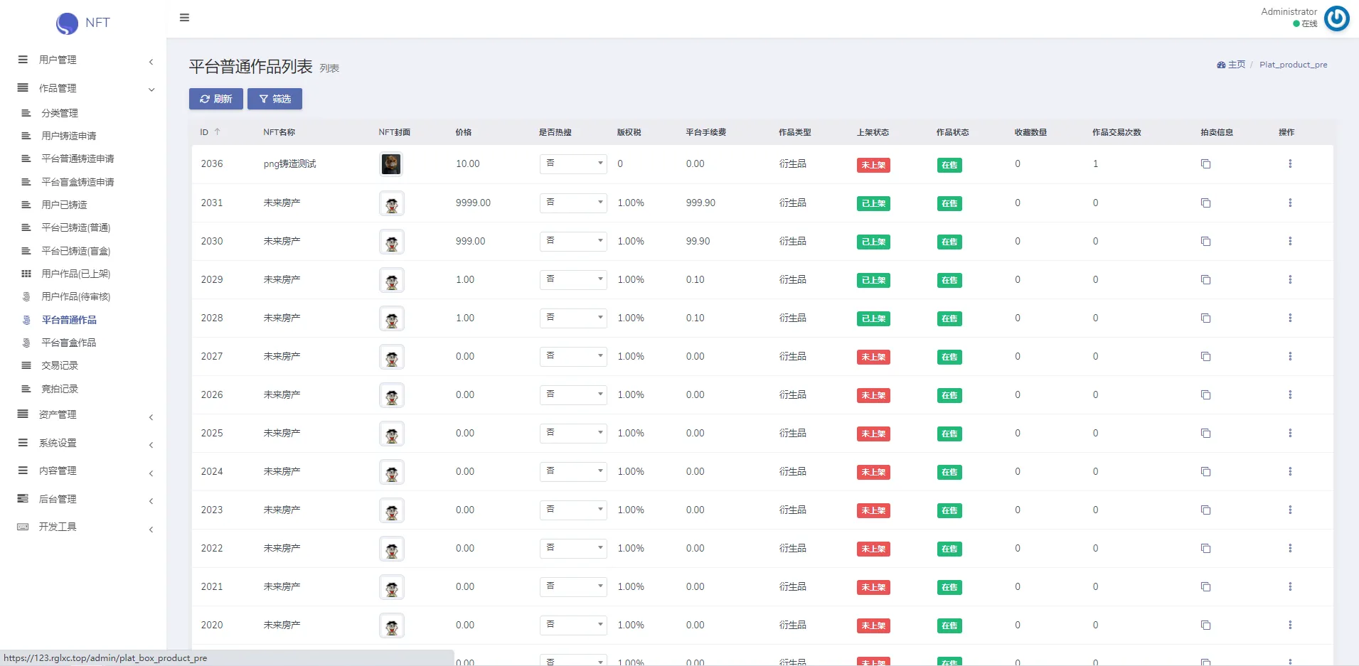Image resolution: width=1359 pixels, height=666 pixels.
Task: Open 平台盲盒作品 in sidebar
Action: pos(68,343)
